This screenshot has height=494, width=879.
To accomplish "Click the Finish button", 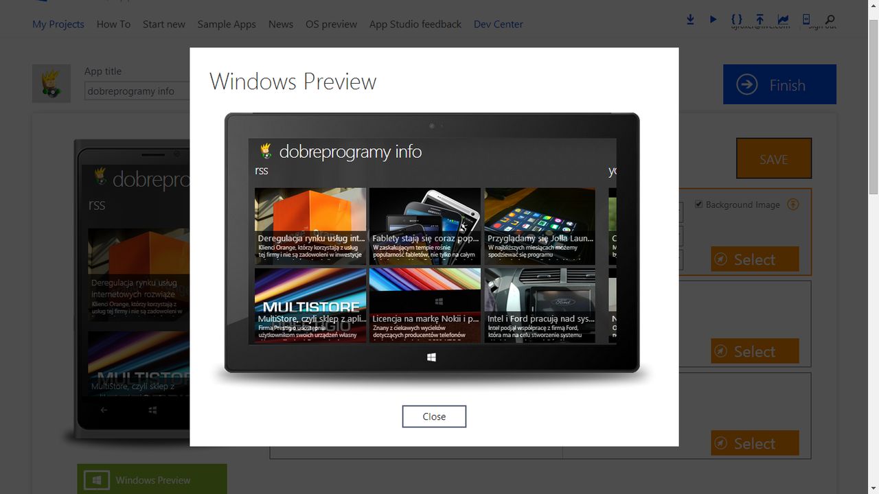I will point(779,84).
